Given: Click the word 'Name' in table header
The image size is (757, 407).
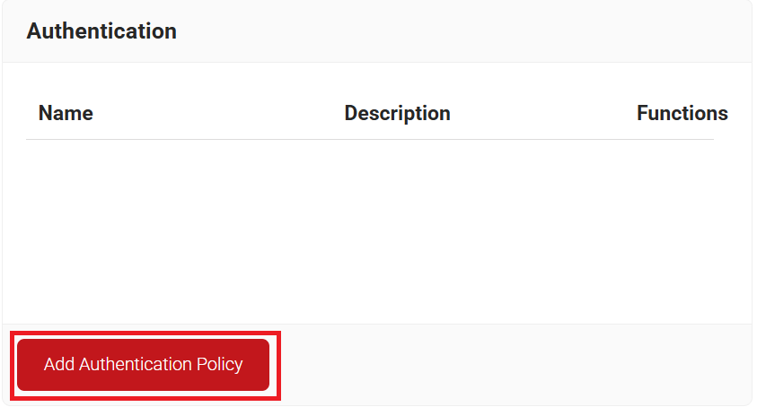Looking at the screenshot, I should [x=66, y=114].
